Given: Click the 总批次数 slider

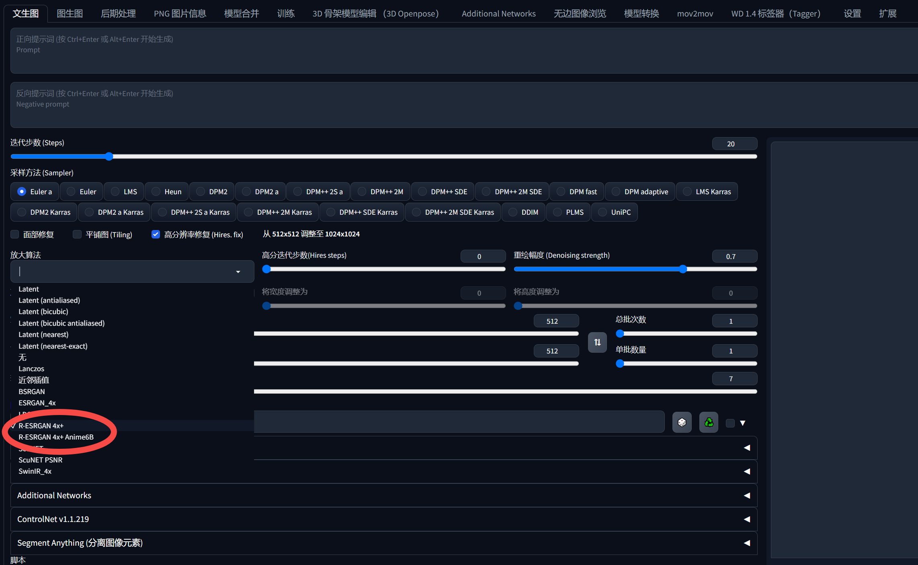Looking at the screenshot, I should pos(686,333).
